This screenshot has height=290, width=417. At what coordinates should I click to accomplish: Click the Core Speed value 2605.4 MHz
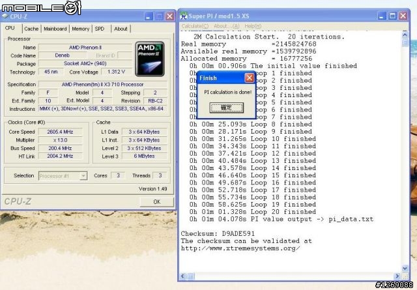(x=60, y=132)
